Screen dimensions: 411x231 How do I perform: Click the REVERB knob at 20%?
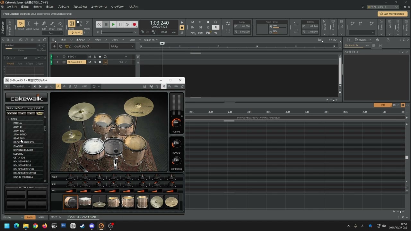[x=176, y=144]
